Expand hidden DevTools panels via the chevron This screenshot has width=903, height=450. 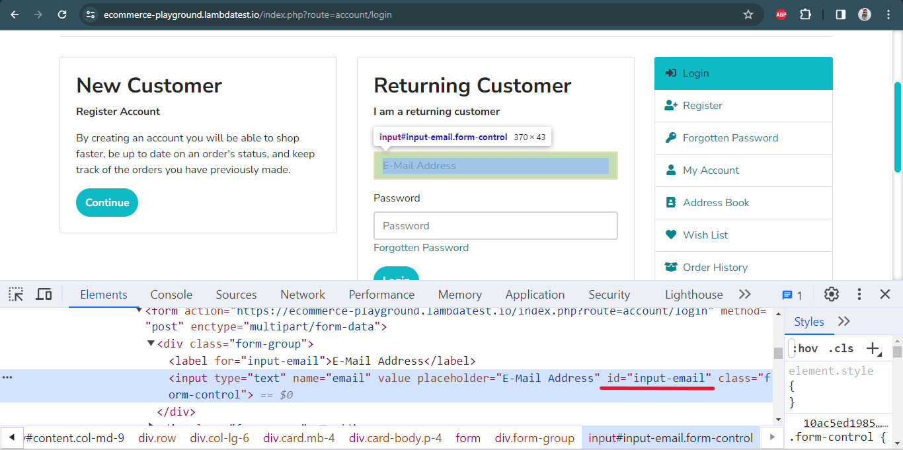pyautogui.click(x=745, y=294)
